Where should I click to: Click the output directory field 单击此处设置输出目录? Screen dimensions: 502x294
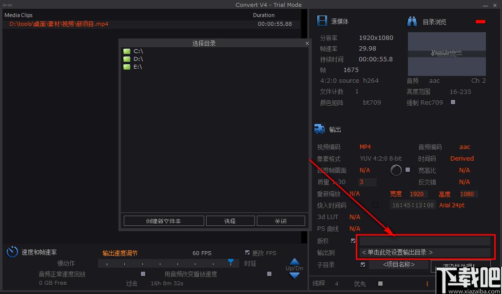(425, 253)
